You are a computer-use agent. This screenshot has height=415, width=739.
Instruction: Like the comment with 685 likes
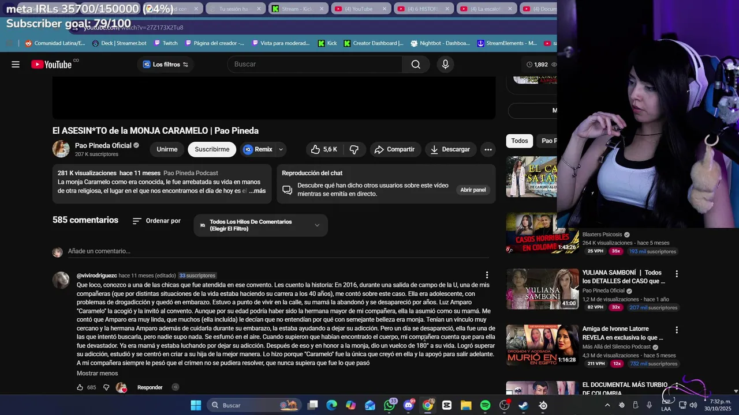80,387
